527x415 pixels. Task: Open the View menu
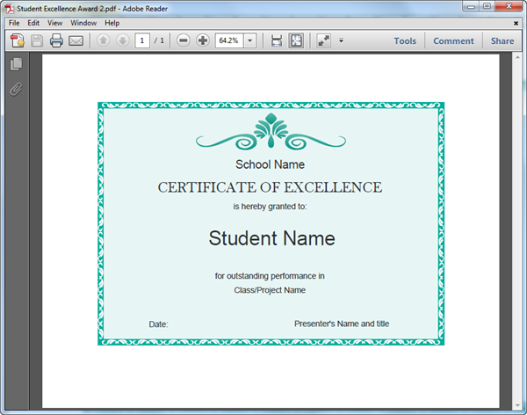pos(54,22)
